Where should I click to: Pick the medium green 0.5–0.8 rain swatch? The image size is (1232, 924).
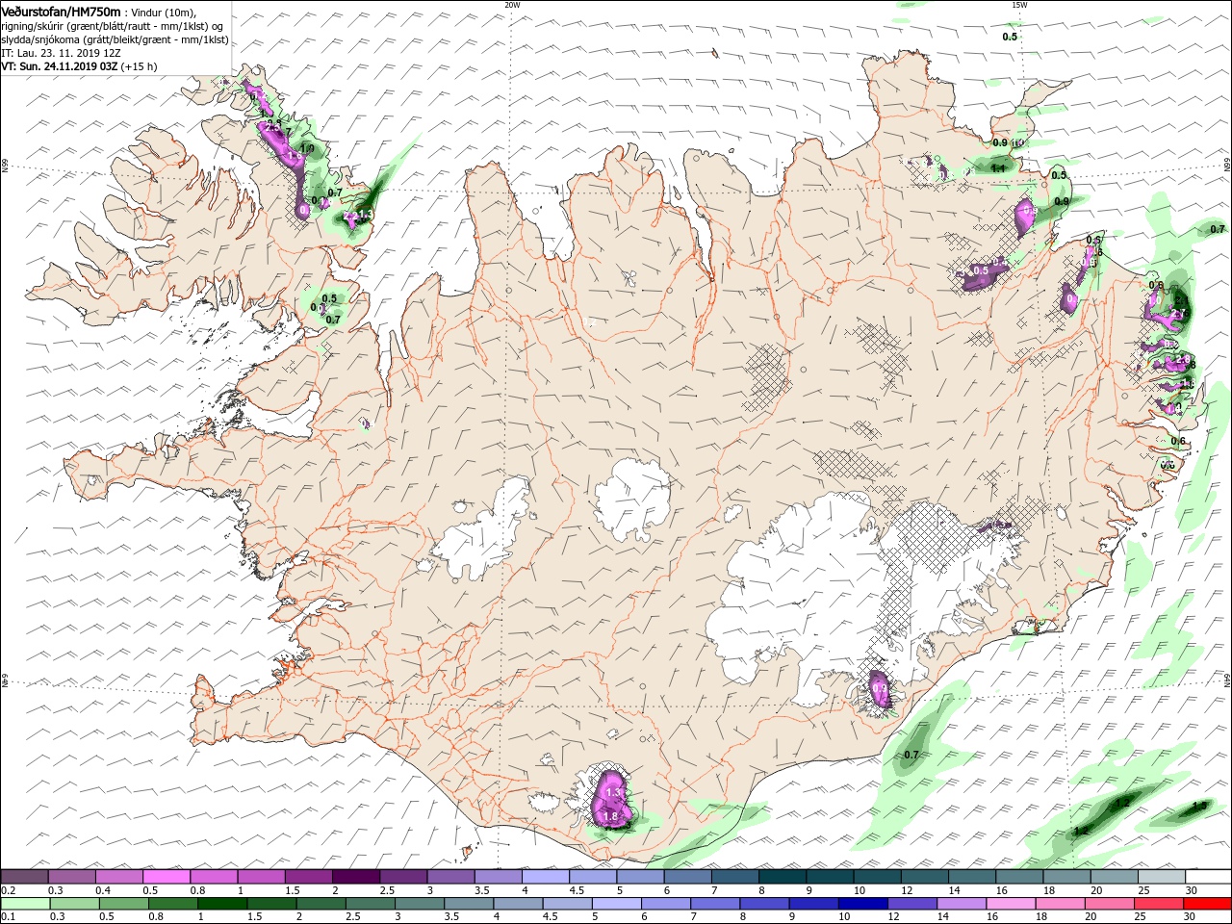(123, 903)
